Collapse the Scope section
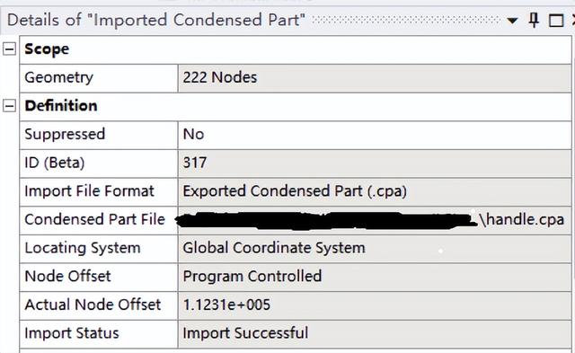 point(9,49)
